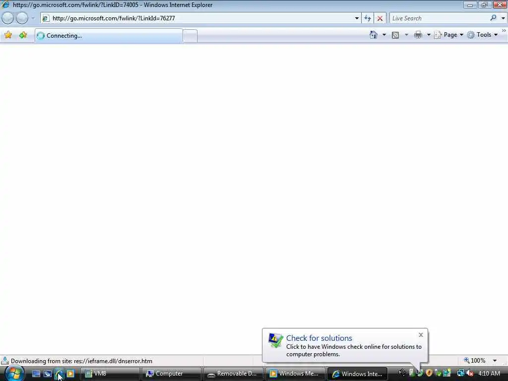The image size is (508, 381).
Task: Switch to Removable D... taskbar button
Action: coord(233,374)
